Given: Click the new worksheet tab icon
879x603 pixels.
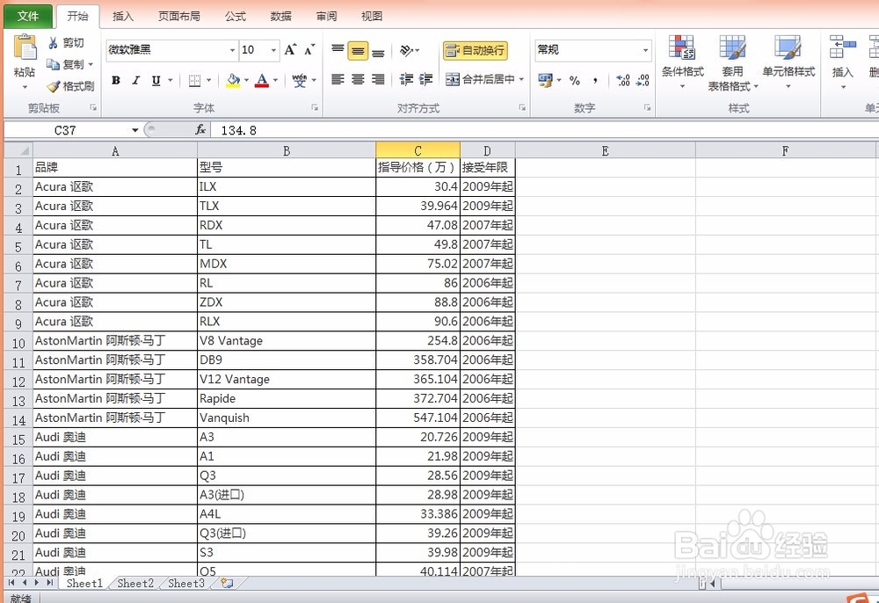Looking at the screenshot, I should click(227, 584).
